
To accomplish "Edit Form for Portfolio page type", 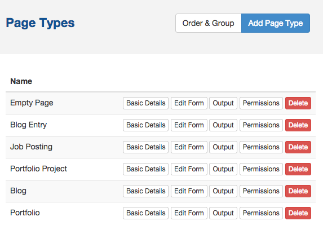I will click(189, 213).
